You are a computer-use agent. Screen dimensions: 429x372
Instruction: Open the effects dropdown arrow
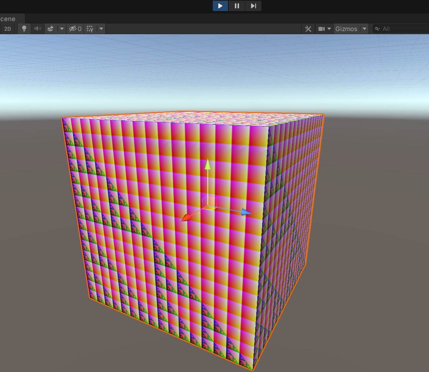(x=61, y=29)
